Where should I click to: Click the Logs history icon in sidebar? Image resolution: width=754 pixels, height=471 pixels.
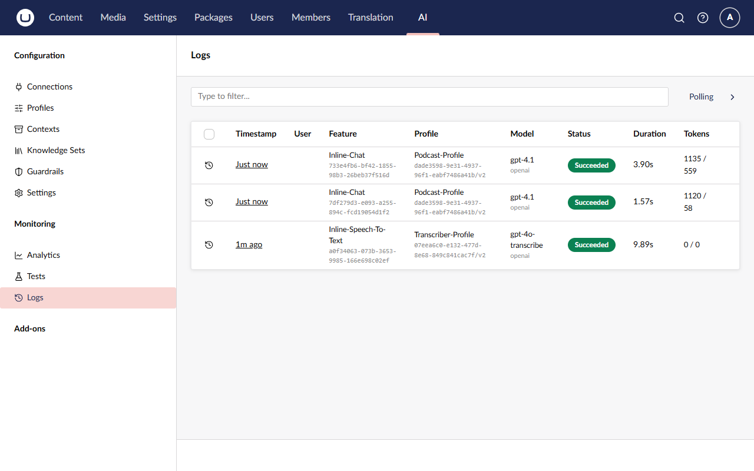tap(19, 297)
